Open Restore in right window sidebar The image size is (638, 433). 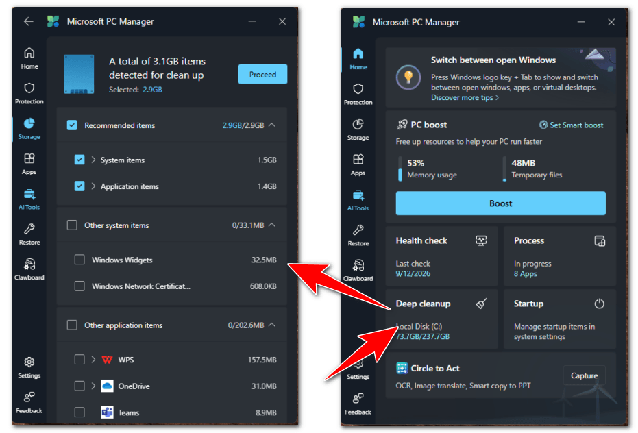pos(358,235)
